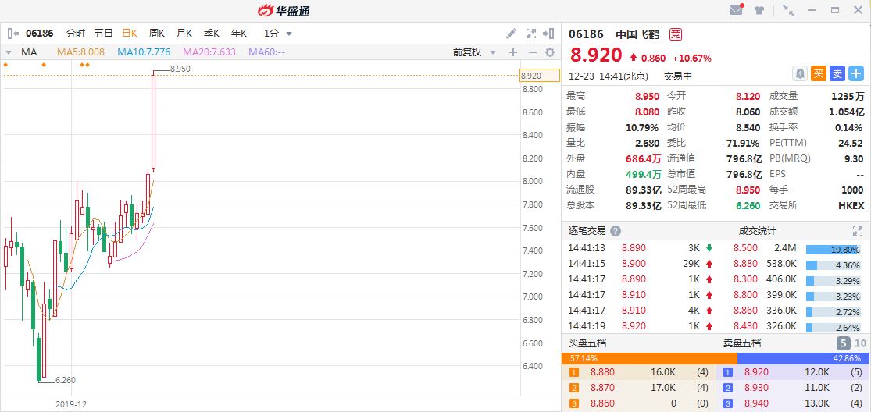
Task: Hide the right quote panel using arrow icon
Action: pyautogui.click(x=550, y=34)
